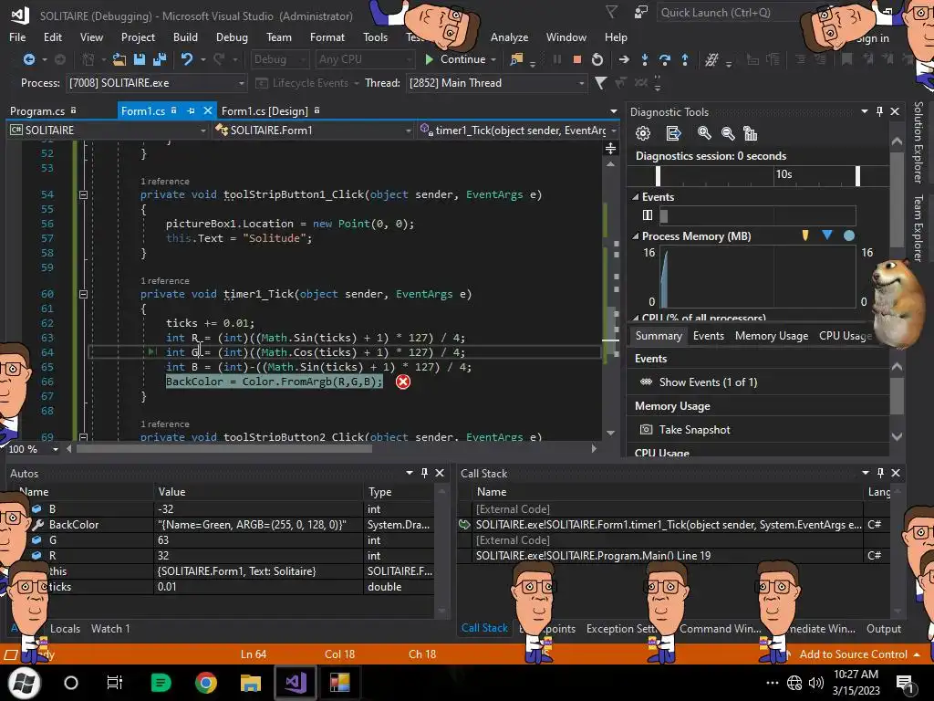Click Take Snapshot button
Image resolution: width=934 pixels, height=701 pixels.
click(x=694, y=430)
